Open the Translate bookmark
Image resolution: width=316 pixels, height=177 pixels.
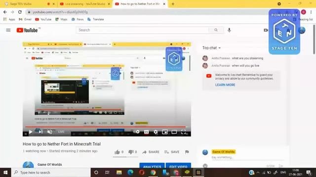[x=95, y=19]
